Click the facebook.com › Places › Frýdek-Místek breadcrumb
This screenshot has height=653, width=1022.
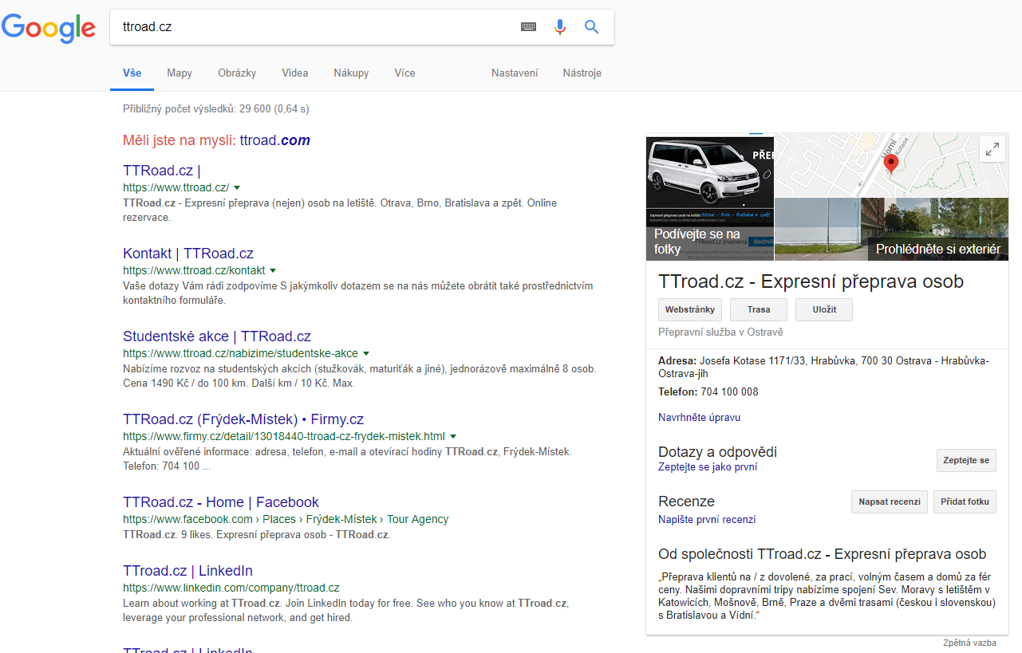[286, 519]
